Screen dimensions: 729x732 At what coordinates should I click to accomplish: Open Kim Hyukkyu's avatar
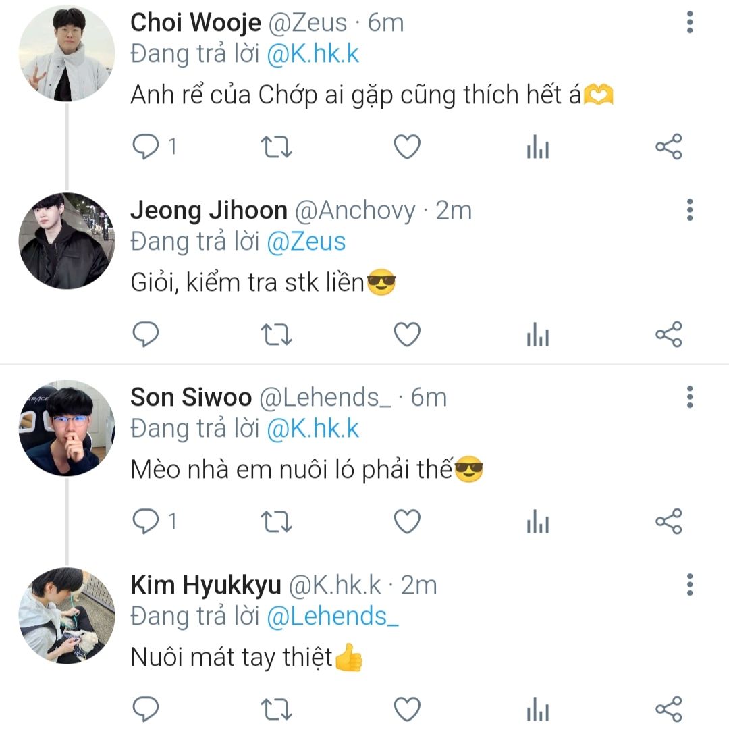tap(67, 615)
